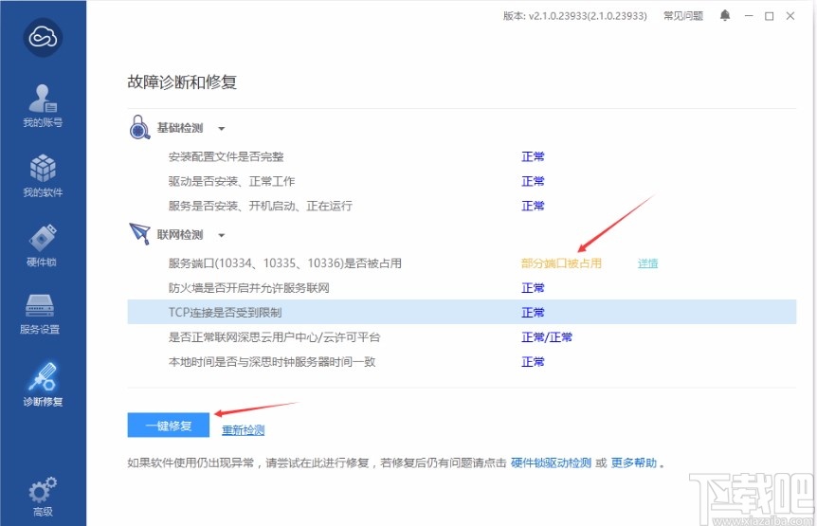Click the 重新检测 link
This screenshot has height=526, width=817.
[243, 430]
